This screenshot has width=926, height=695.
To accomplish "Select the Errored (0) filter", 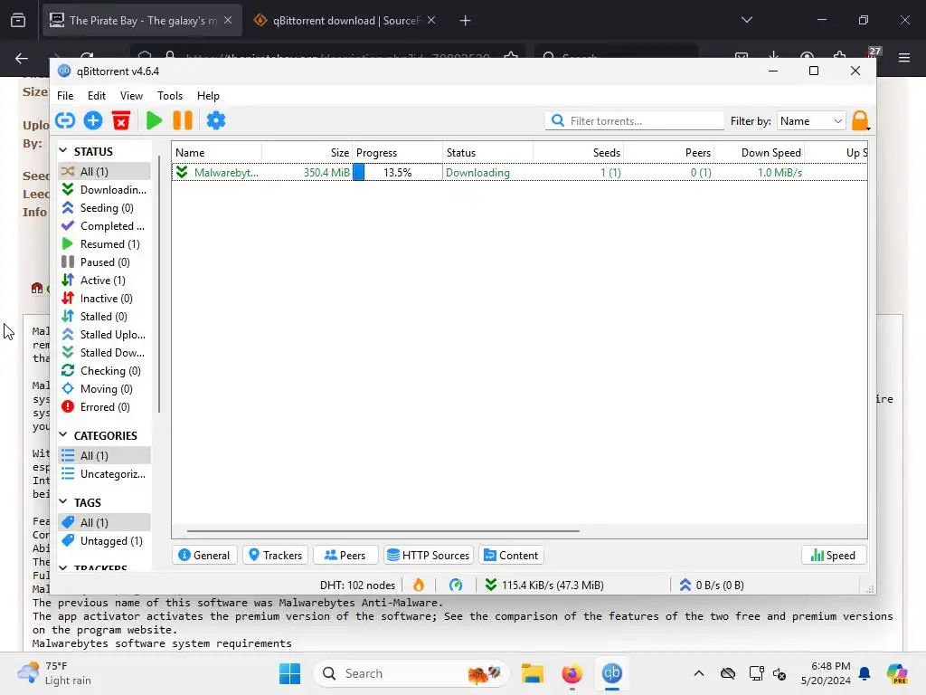I will click(x=105, y=407).
